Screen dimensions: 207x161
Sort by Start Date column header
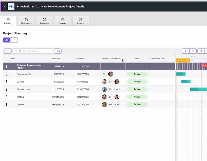point(56,58)
